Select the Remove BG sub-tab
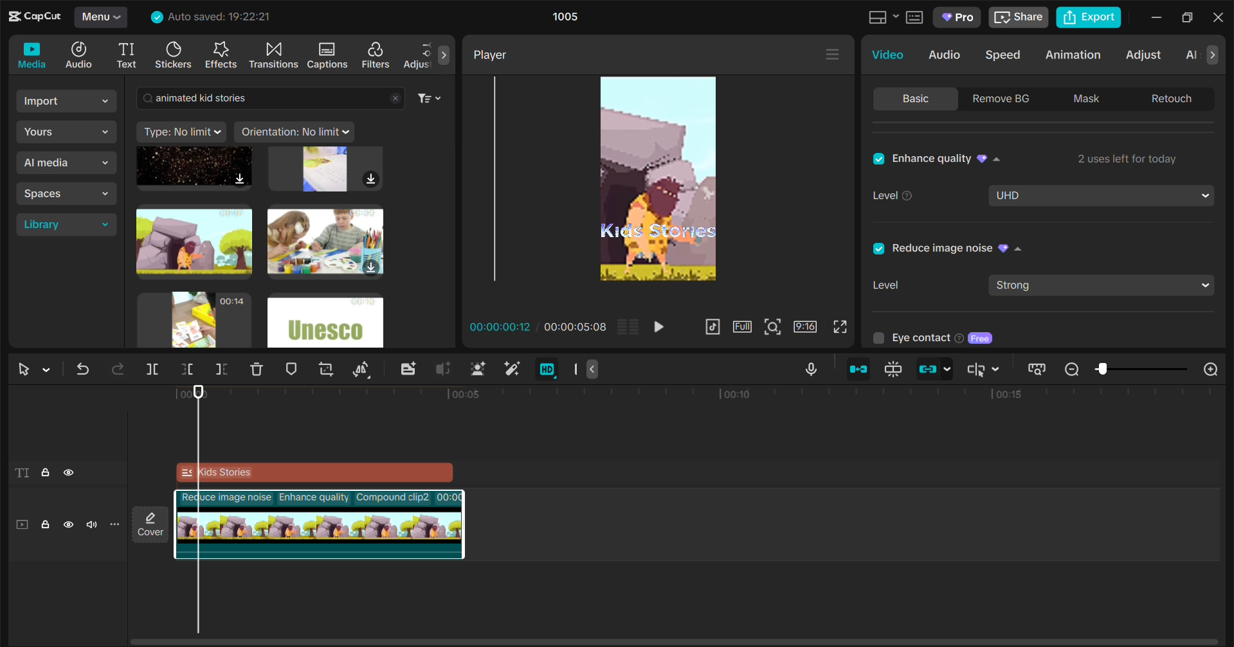 (1001, 98)
